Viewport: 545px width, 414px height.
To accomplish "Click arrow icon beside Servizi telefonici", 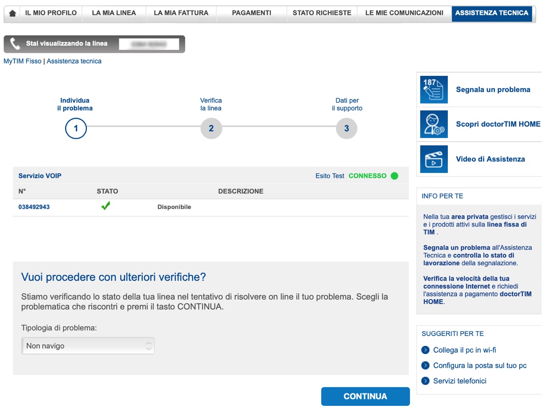I will tap(426, 381).
